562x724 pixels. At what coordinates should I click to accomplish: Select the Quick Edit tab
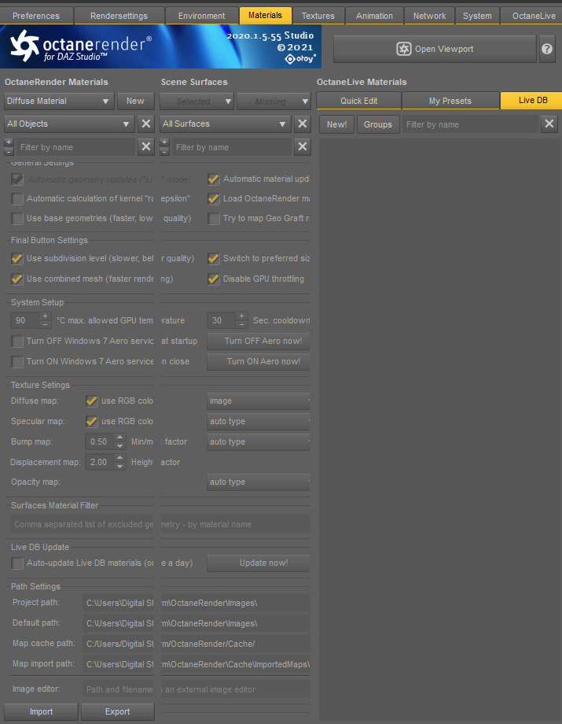[x=358, y=101]
